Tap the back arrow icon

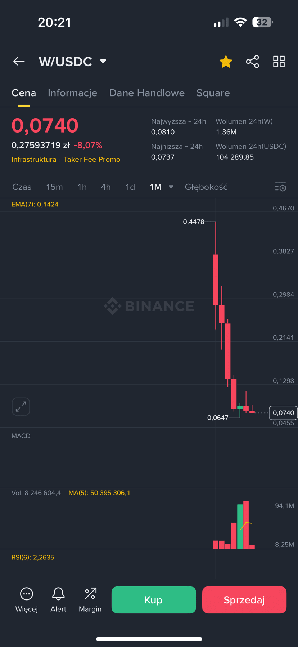[19, 62]
